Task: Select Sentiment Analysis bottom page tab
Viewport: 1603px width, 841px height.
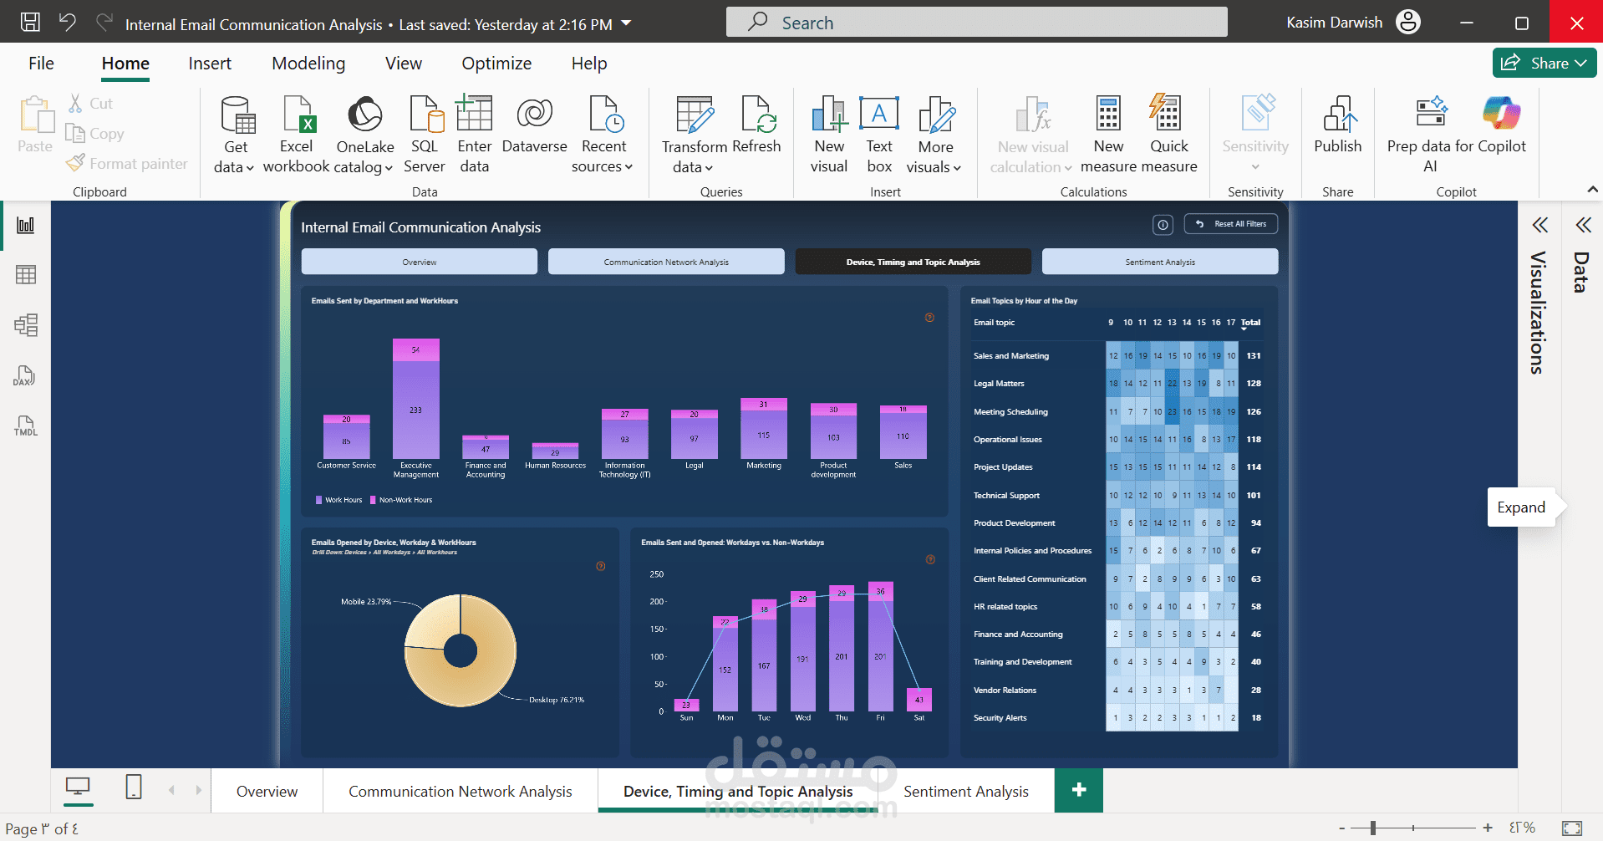Action: click(966, 791)
